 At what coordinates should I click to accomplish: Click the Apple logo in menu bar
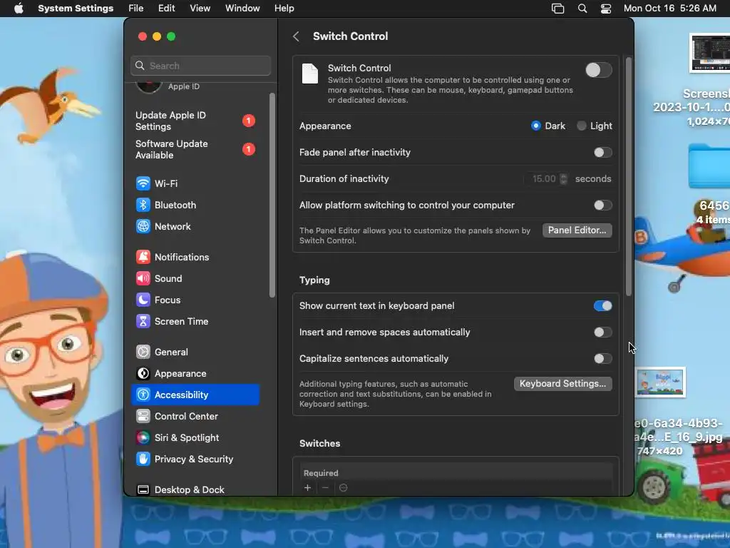(19, 9)
